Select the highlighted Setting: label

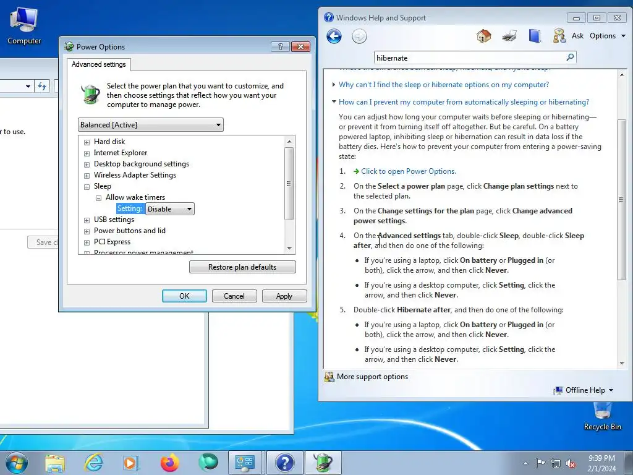point(130,208)
